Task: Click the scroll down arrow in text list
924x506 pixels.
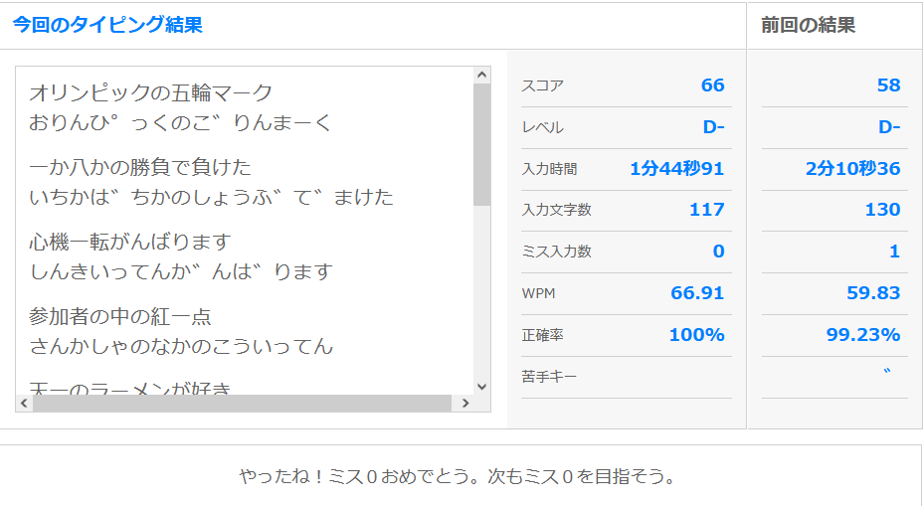Action: tap(482, 387)
